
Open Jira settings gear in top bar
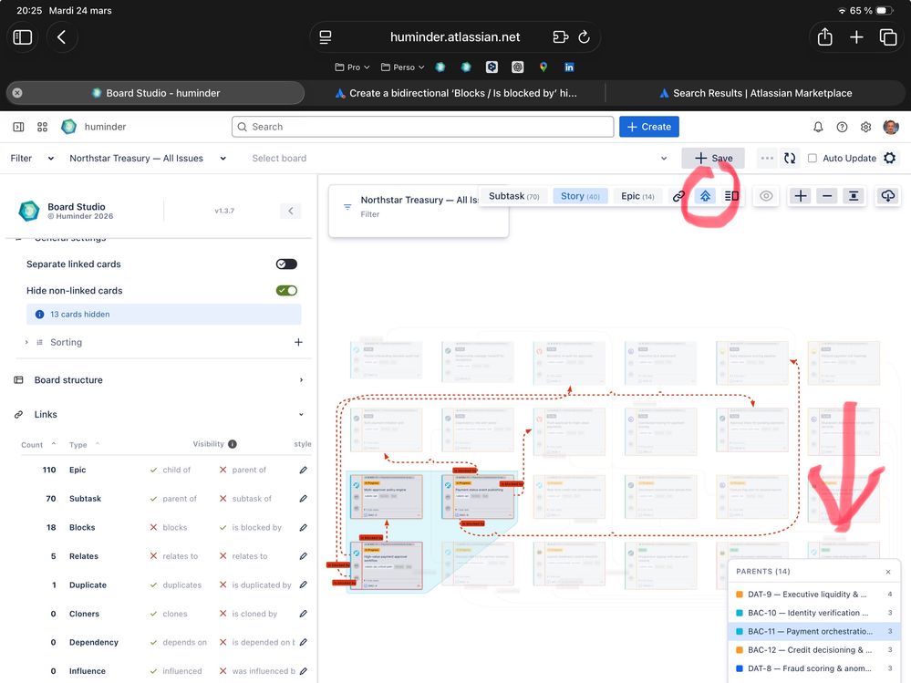pos(865,127)
